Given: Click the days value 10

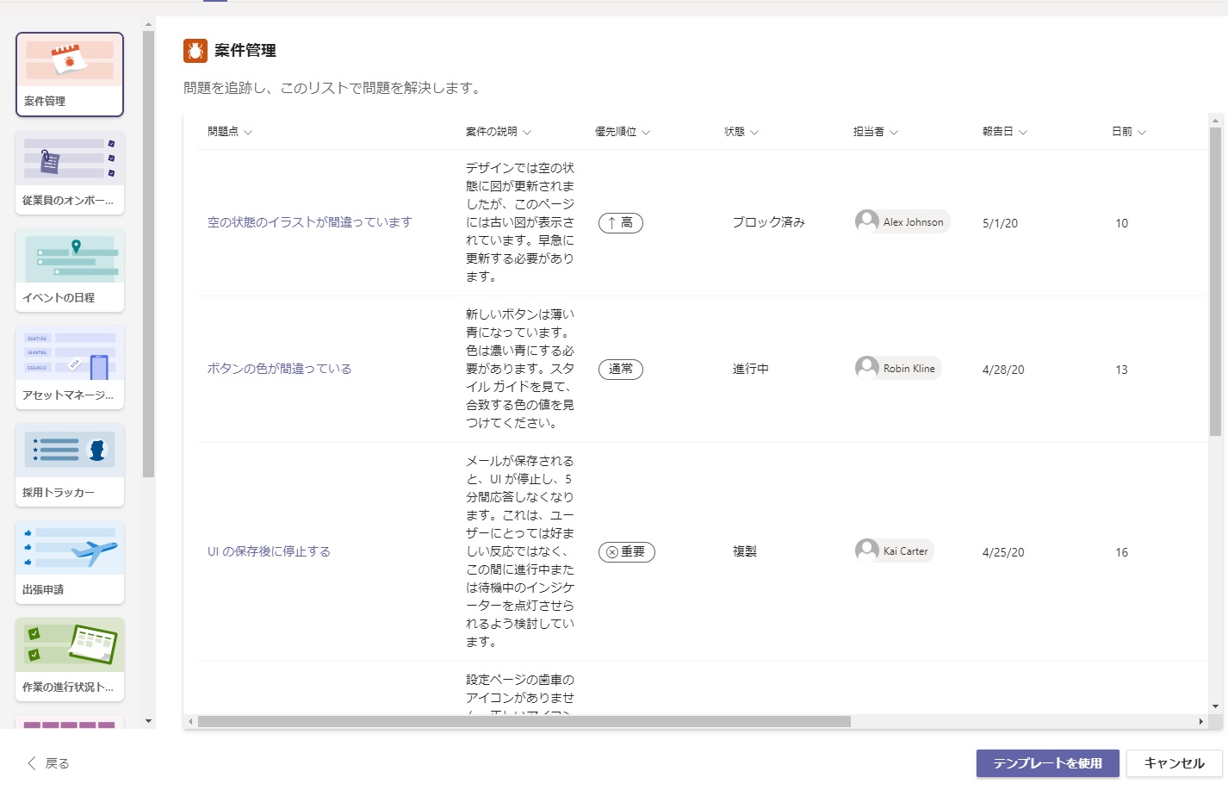Looking at the screenshot, I should 1121,223.
